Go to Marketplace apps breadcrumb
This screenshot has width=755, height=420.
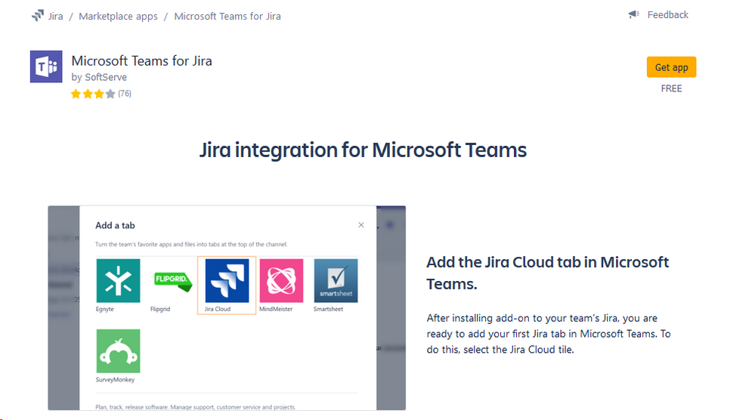pyautogui.click(x=118, y=17)
